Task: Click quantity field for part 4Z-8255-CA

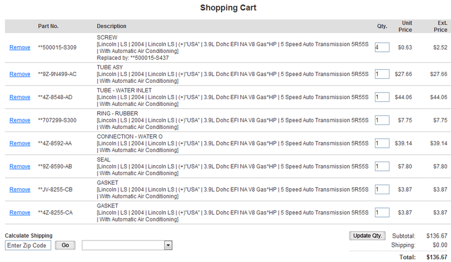Action: tap(382, 212)
